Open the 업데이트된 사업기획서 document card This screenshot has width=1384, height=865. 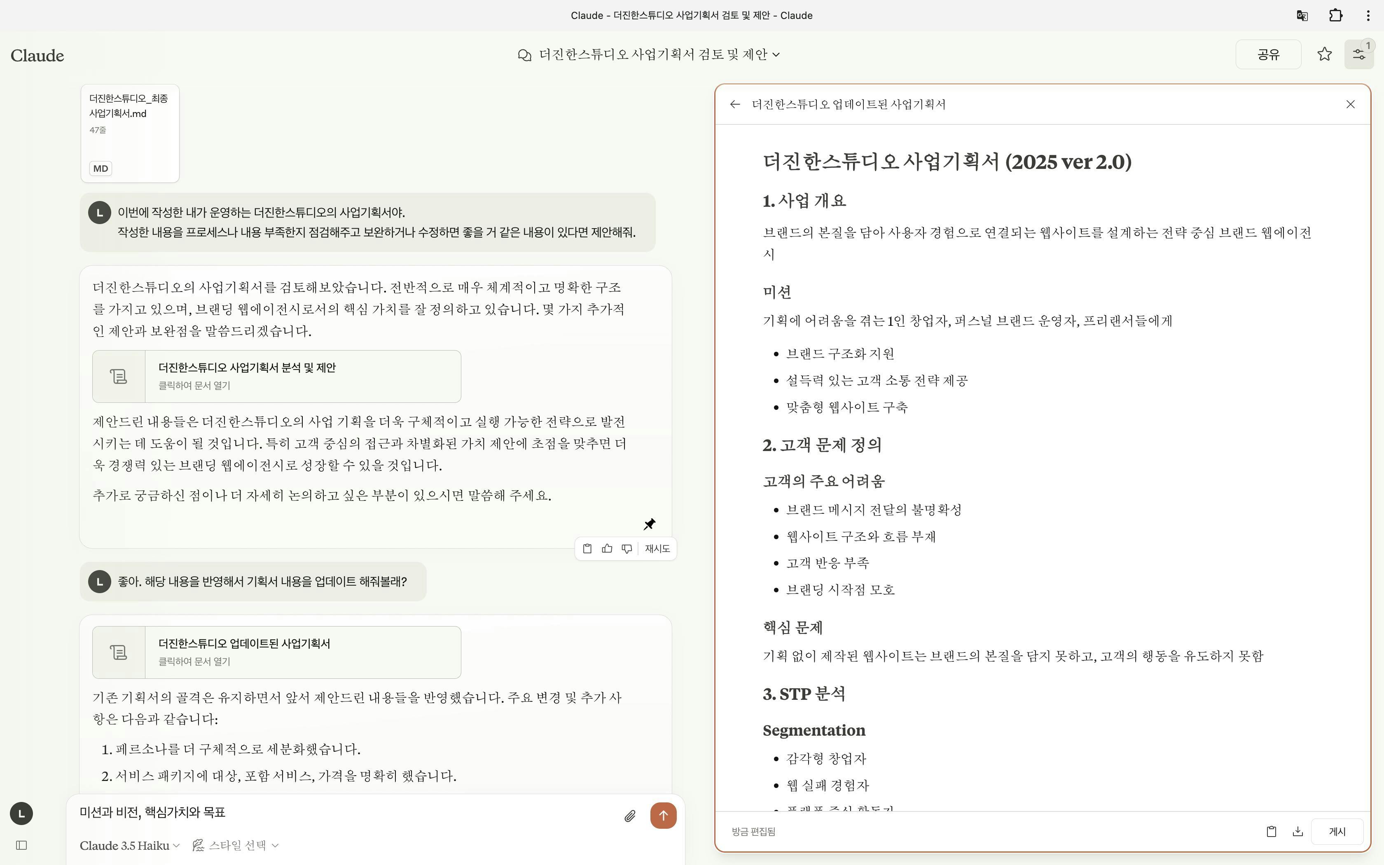(276, 652)
